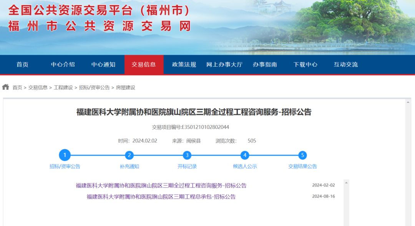Select step 4 circle in progress bar
The height and width of the screenshot is (226, 415).
[245, 155]
